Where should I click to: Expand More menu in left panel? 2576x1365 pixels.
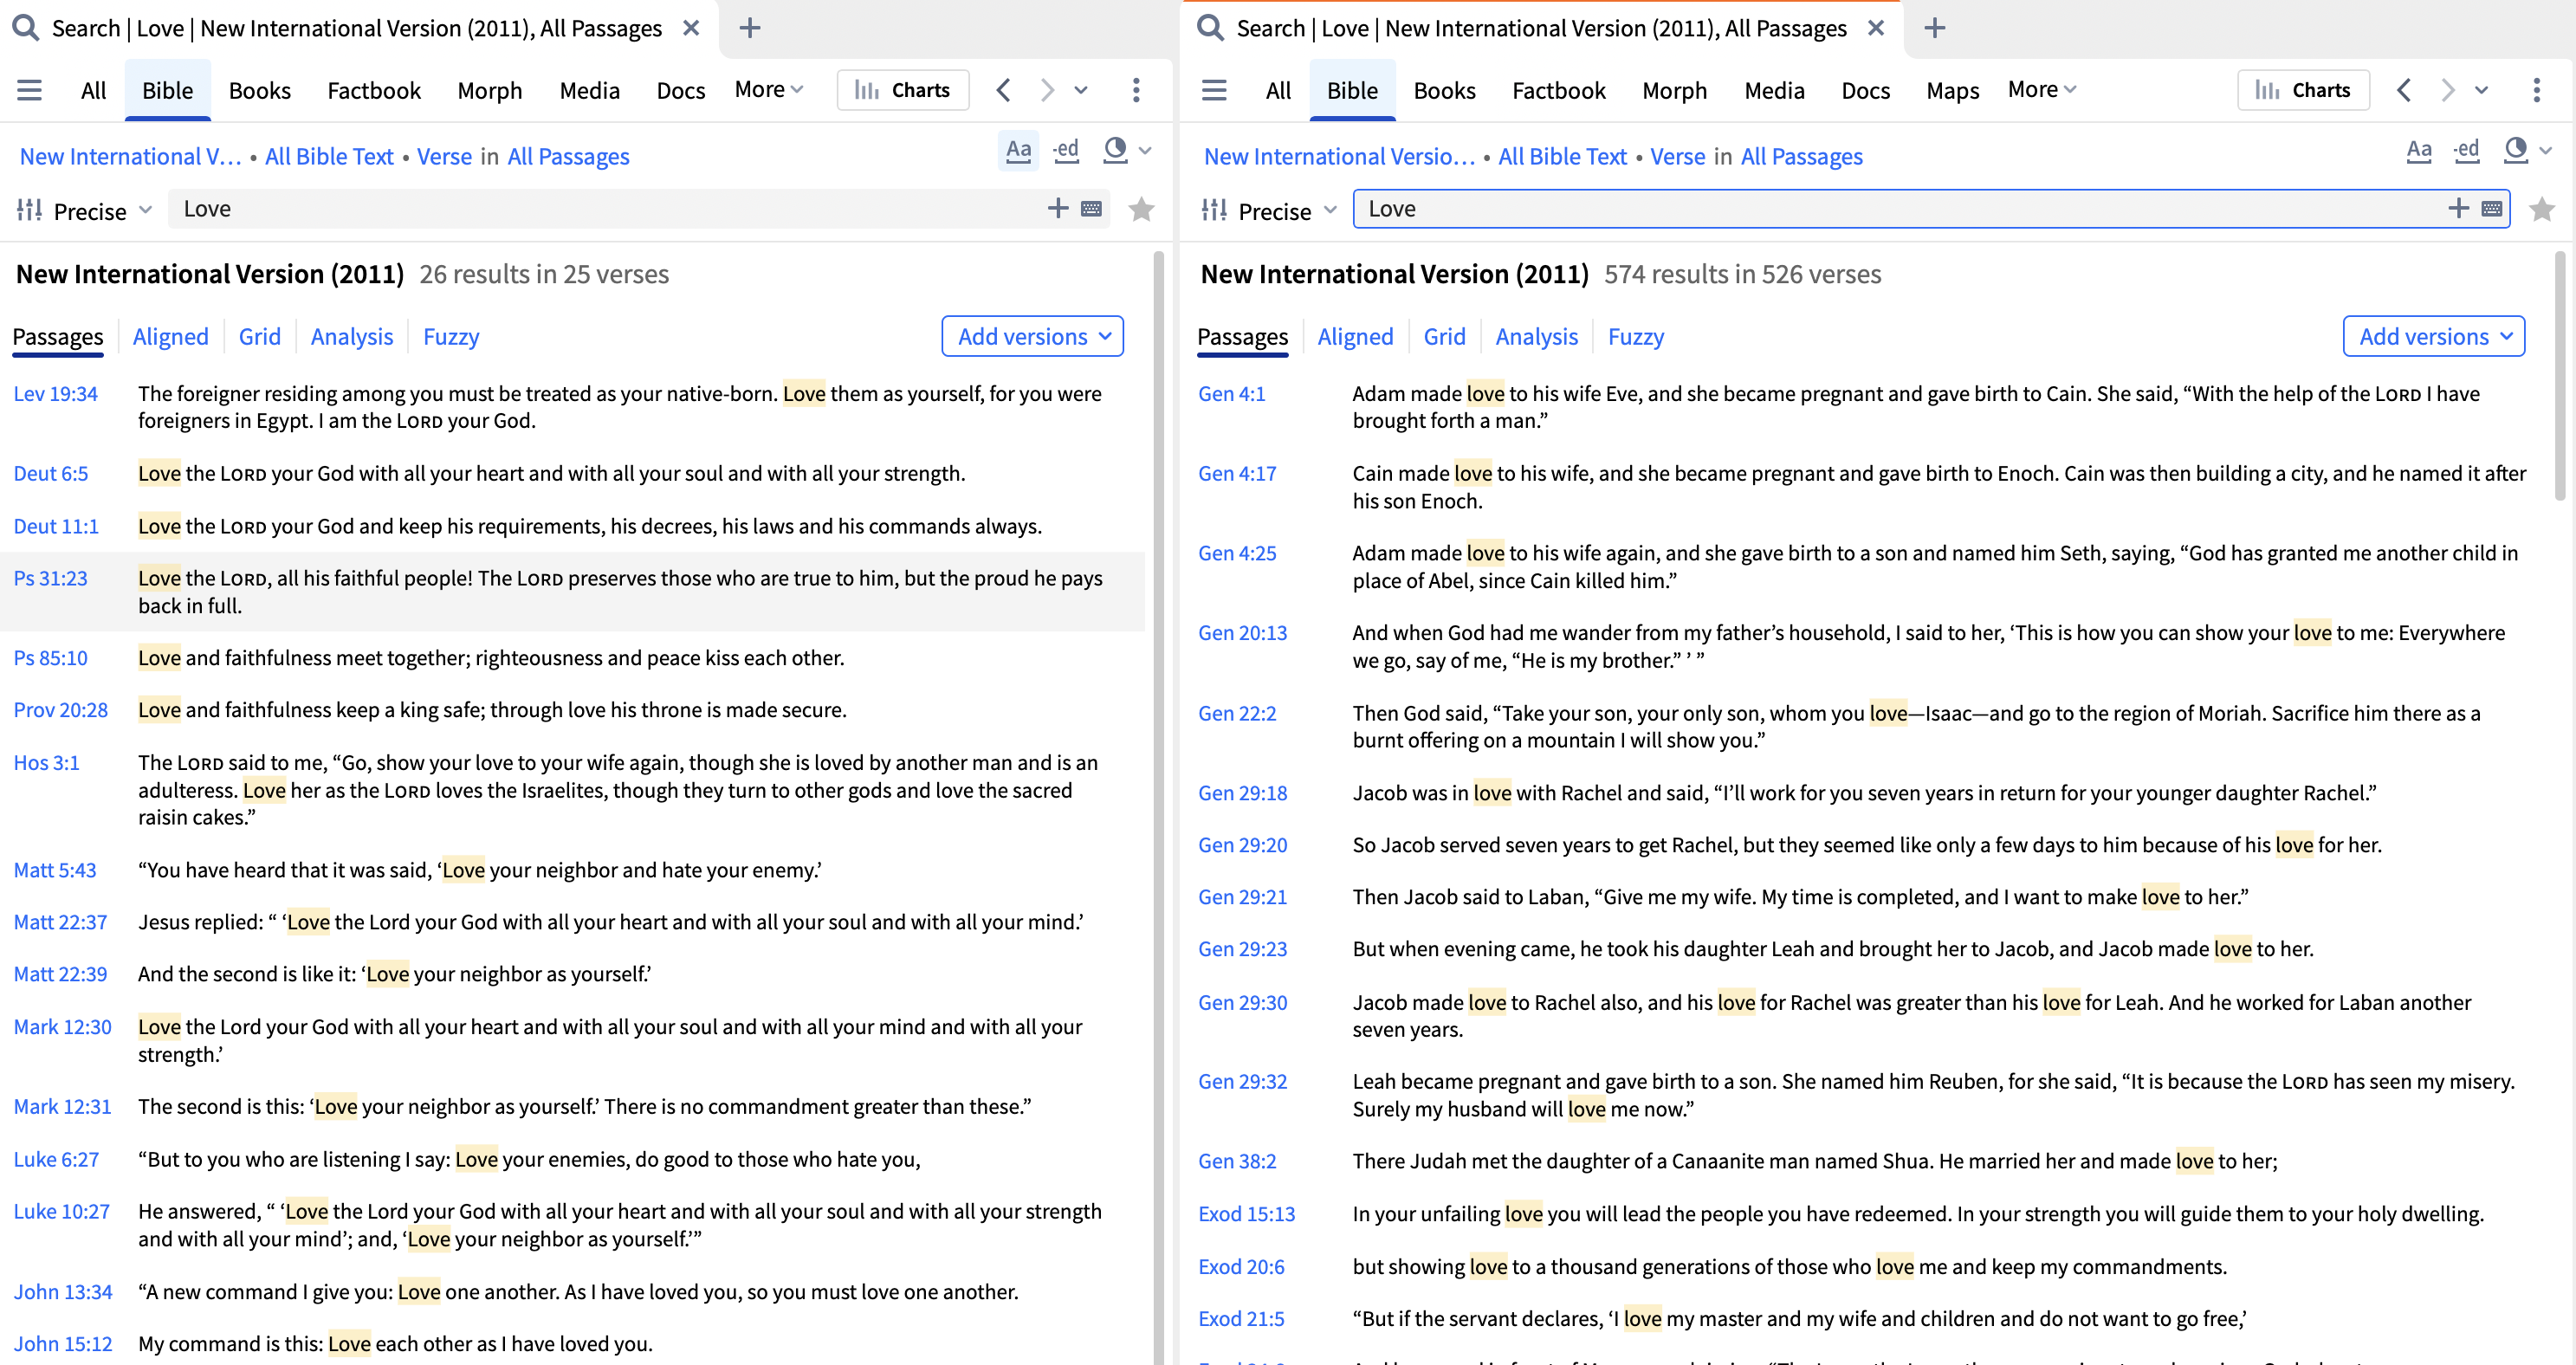click(768, 89)
